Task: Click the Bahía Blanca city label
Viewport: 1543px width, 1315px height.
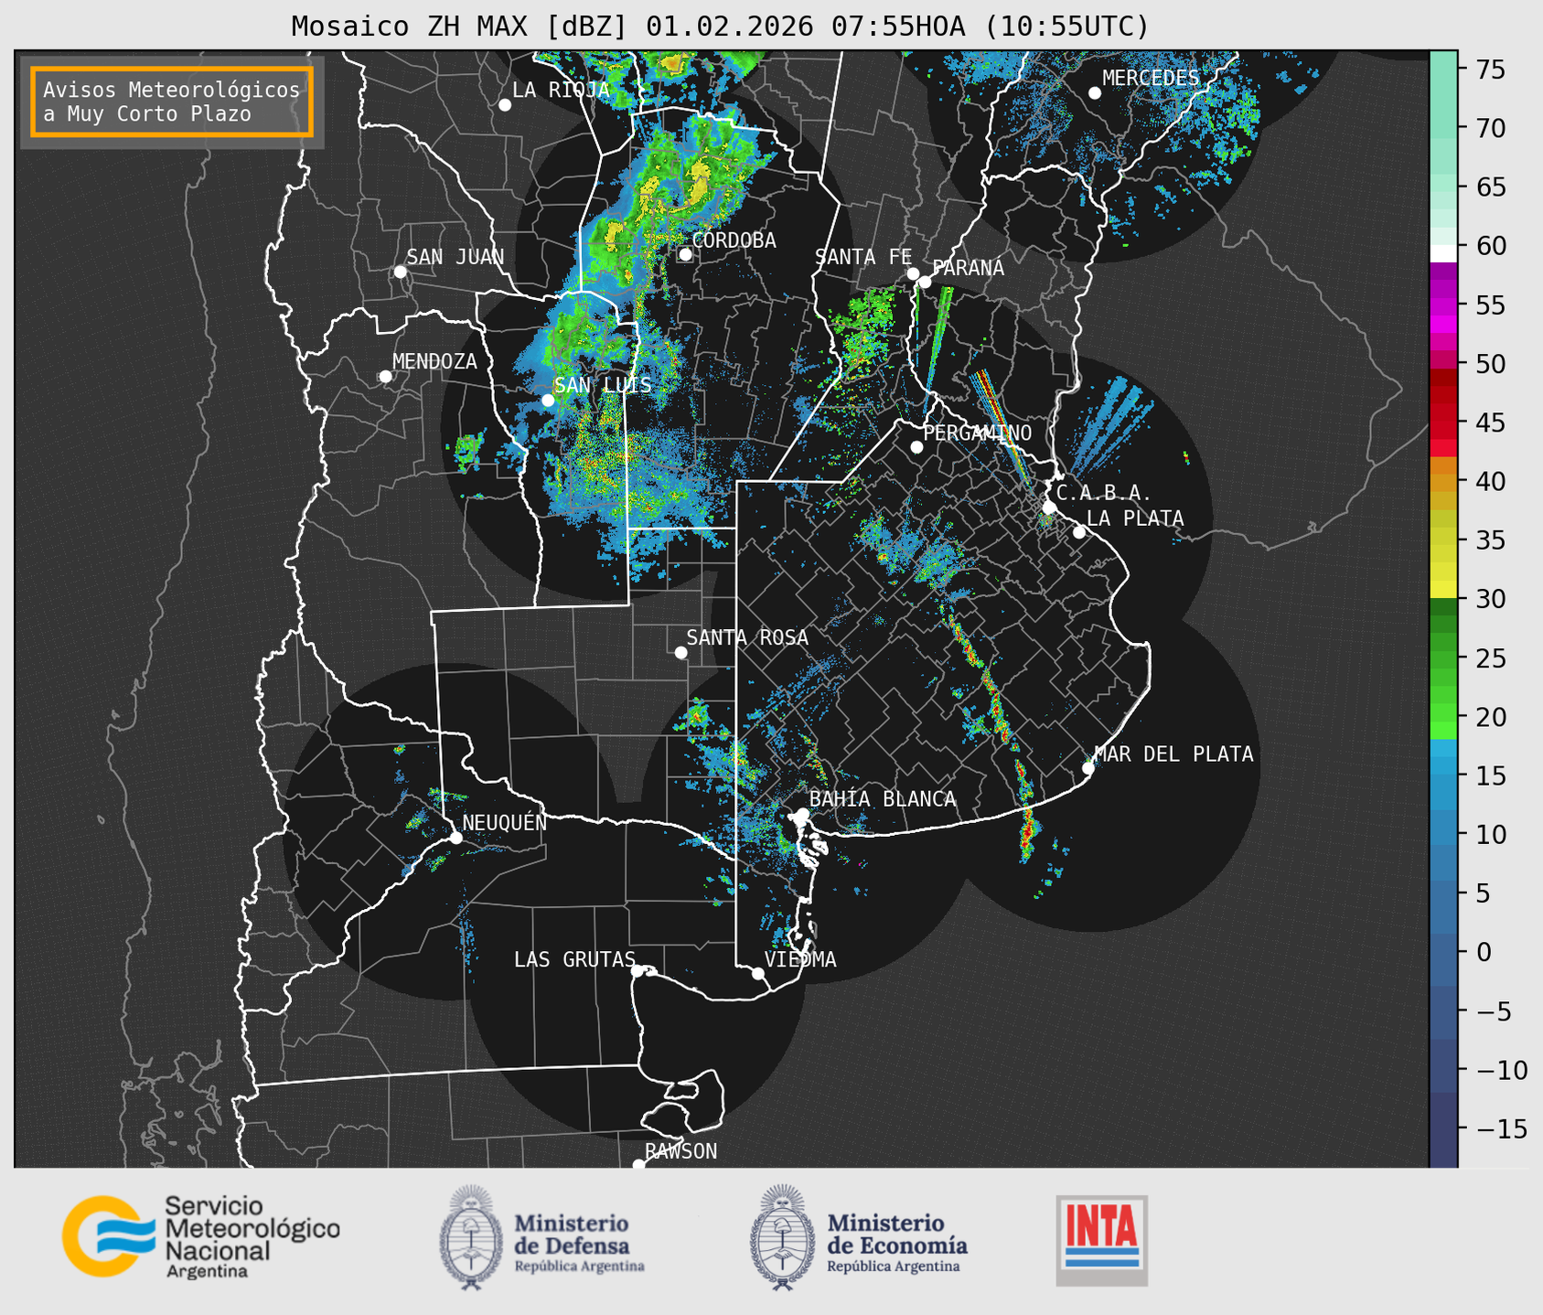Action: tap(882, 799)
